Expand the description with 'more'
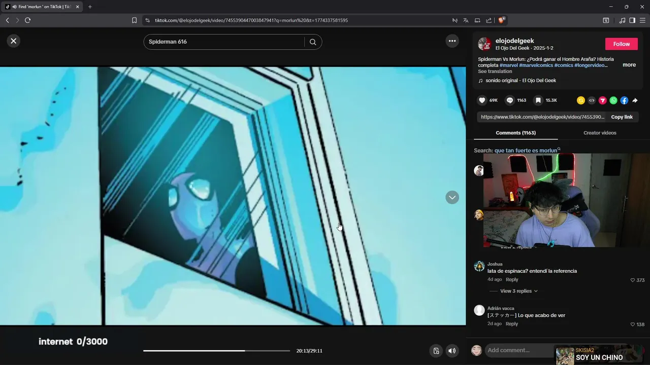The height and width of the screenshot is (365, 650). [629, 65]
